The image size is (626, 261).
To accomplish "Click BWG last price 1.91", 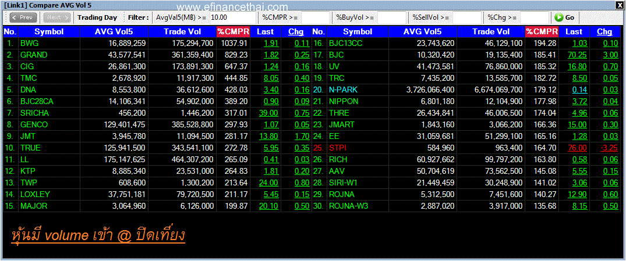I will (271, 44).
